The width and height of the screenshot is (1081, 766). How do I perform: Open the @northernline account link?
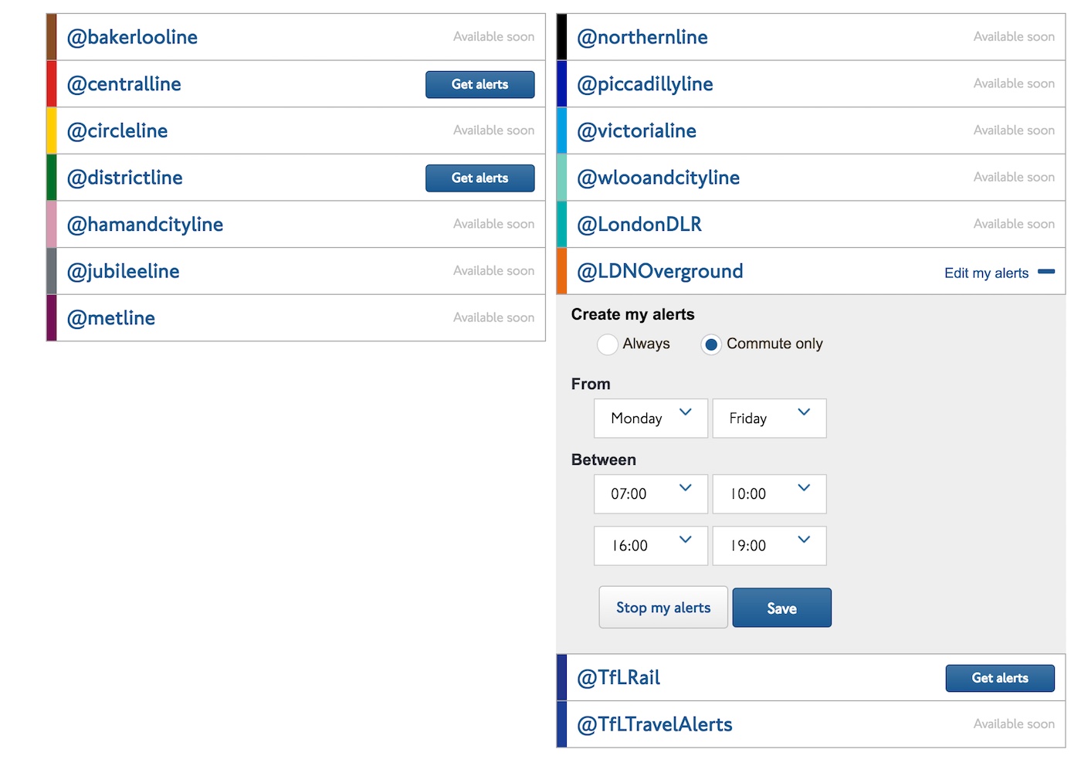tap(642, 37)
